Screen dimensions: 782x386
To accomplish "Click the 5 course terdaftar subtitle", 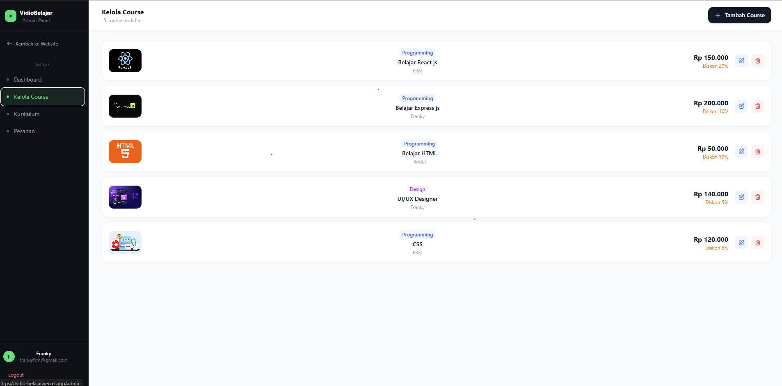I will 123,20.
